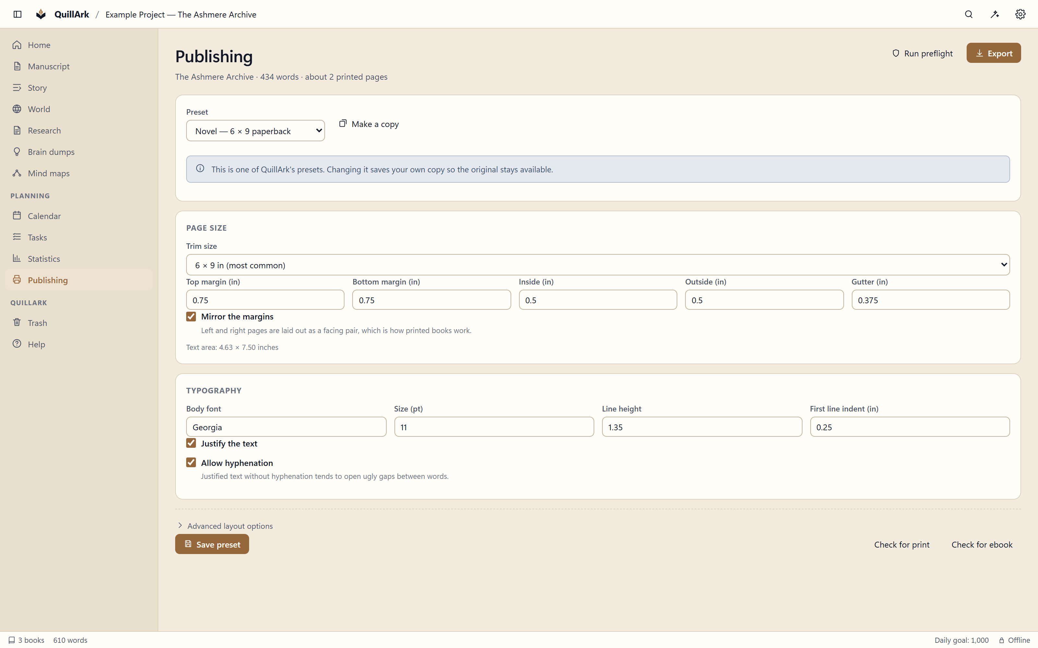The image size is (1038, 648).
Task: Click the Home house icon
Action: pos(17,45)
